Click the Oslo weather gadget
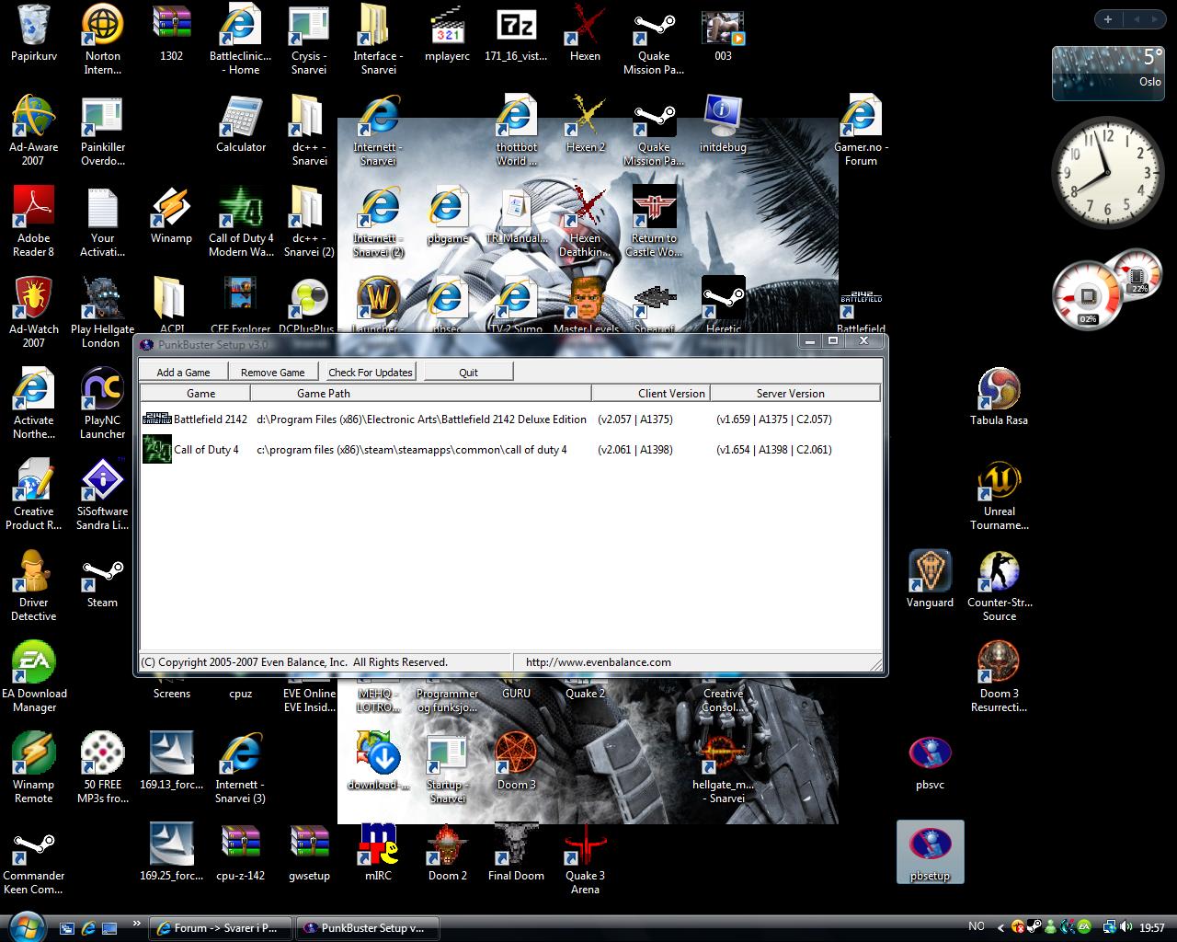The width and height of the screenshot is (1177, 942). click(1108, 73)
